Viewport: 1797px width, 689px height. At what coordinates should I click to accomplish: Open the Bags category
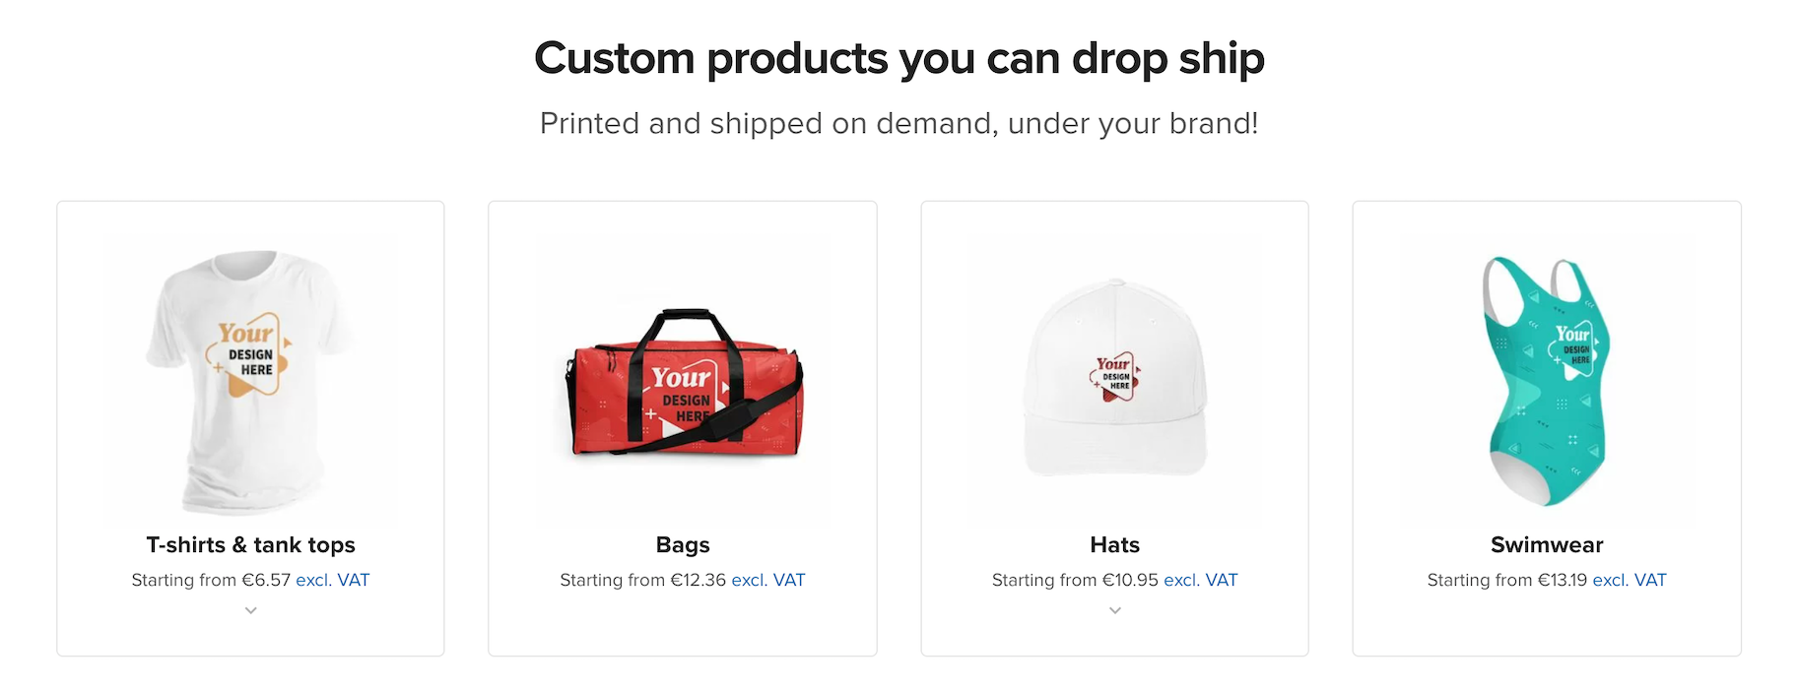(683, 544)
